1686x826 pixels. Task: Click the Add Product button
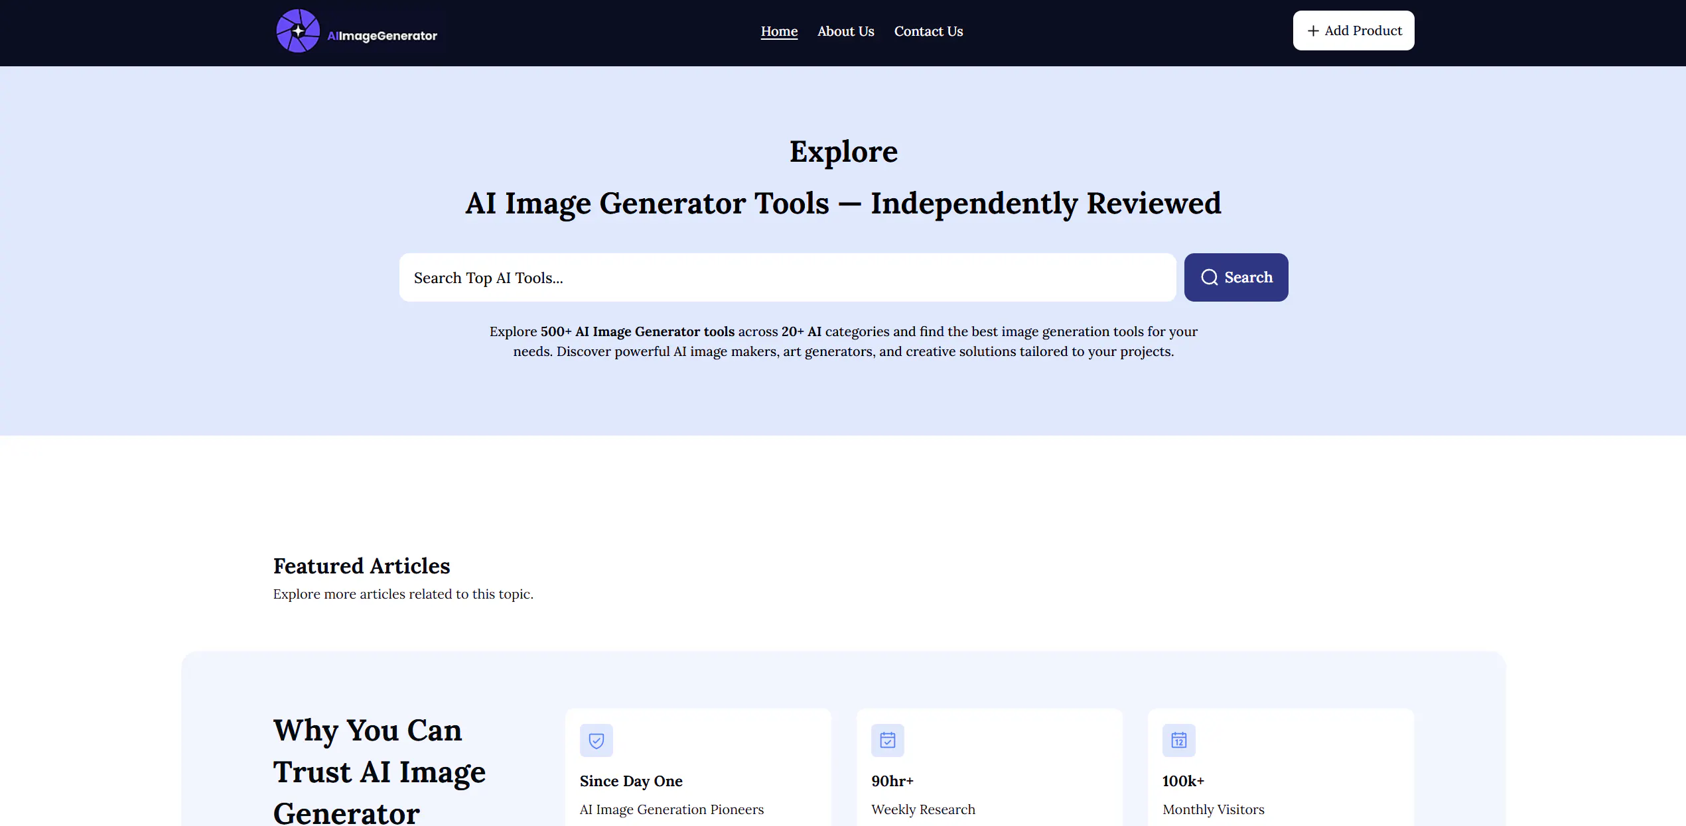click(x=1354, y=30)
